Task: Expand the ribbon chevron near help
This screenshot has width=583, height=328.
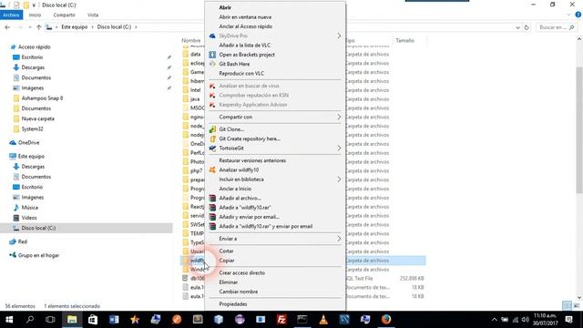Action: click(x=568, y=15)
